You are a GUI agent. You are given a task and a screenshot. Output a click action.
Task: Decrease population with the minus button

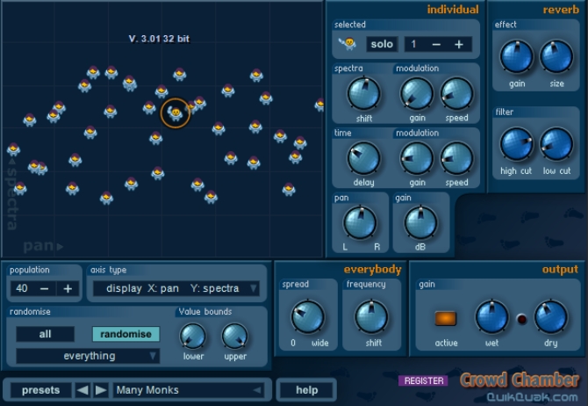(44, 288)
